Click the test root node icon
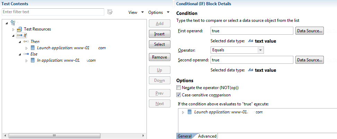 [x=13, y=22]
